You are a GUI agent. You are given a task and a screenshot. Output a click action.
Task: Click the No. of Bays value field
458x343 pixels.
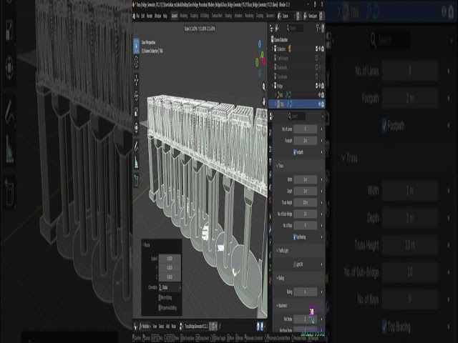(x=306, y=225)
